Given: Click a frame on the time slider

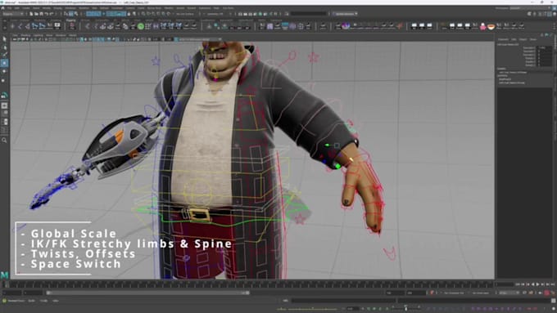Looking at the screenshot, I should (249, 284).
